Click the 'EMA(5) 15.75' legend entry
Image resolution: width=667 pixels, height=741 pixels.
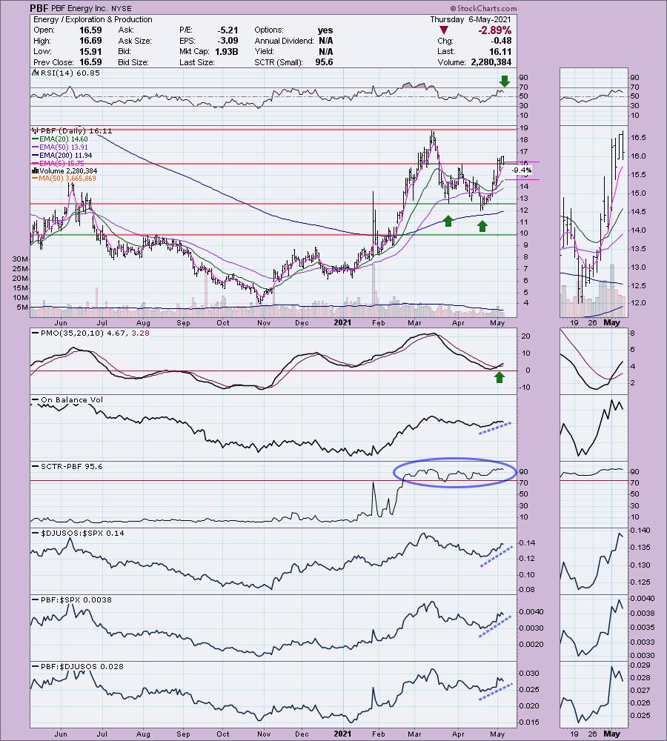point(62,163)
